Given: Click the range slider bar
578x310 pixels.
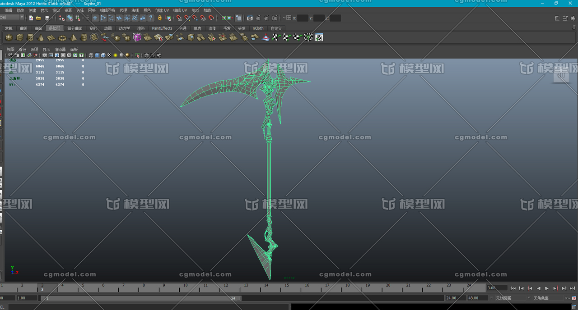Looking at the screenshot, I should click(141, 298).
